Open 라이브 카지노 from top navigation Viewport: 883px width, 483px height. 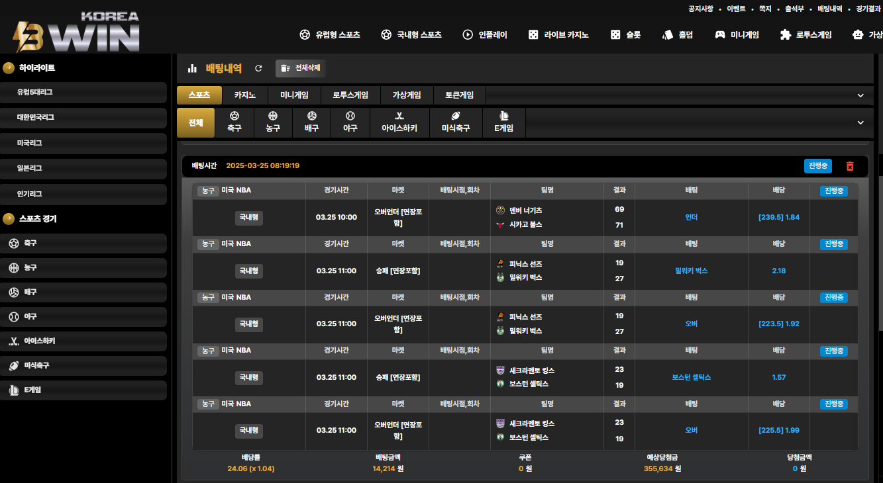[558, 35]
